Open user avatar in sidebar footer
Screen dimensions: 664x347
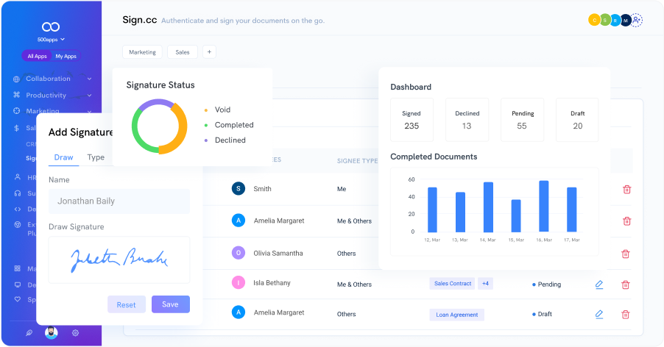click(x=51, y=333)
